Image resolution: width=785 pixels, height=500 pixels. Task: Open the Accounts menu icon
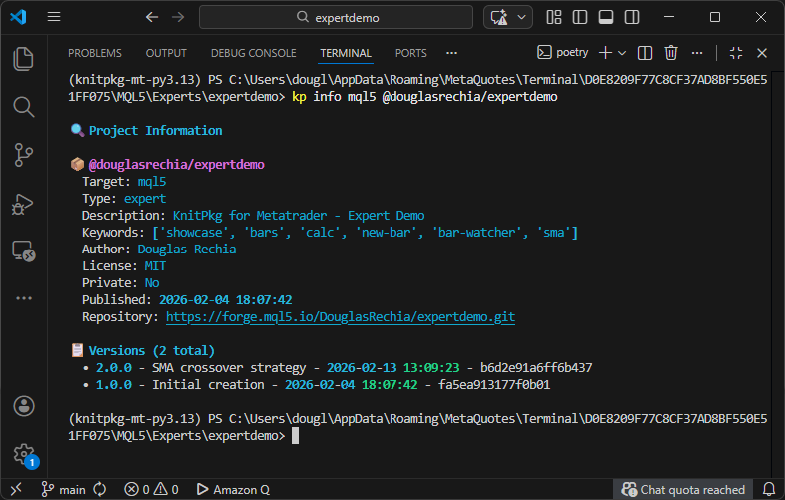[x=23, y=406]
